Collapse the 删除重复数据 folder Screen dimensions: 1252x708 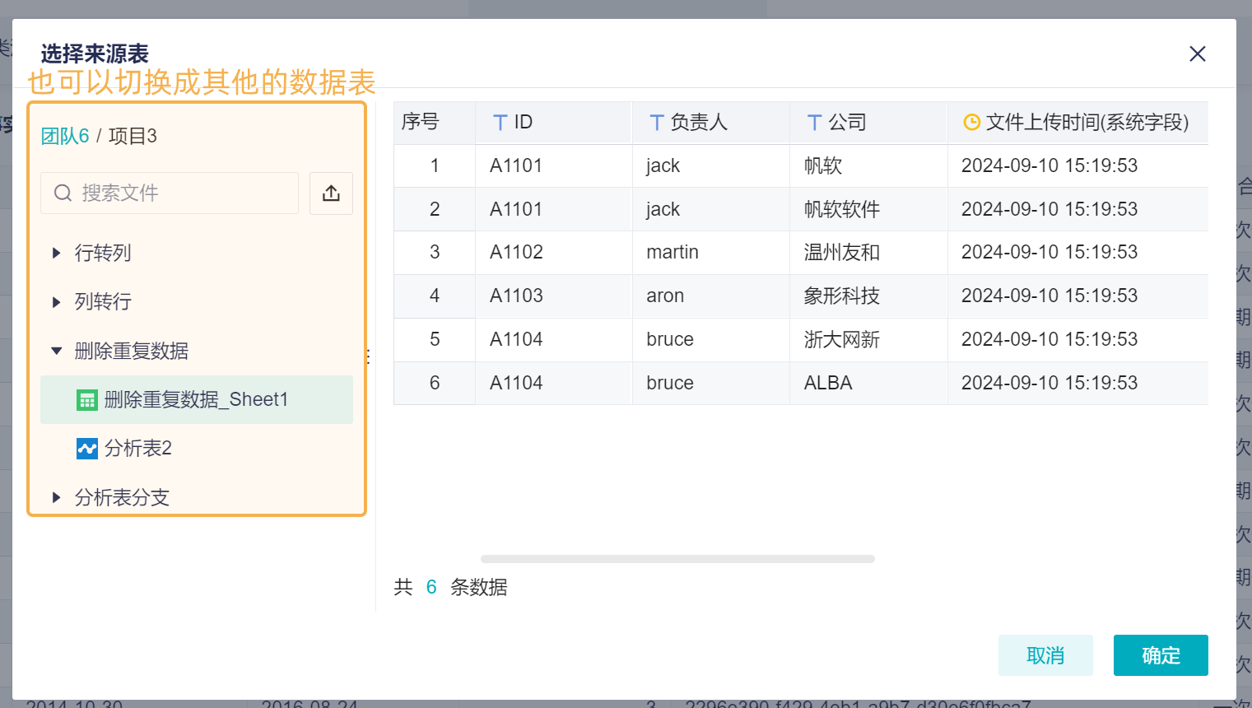pos(56,351)
